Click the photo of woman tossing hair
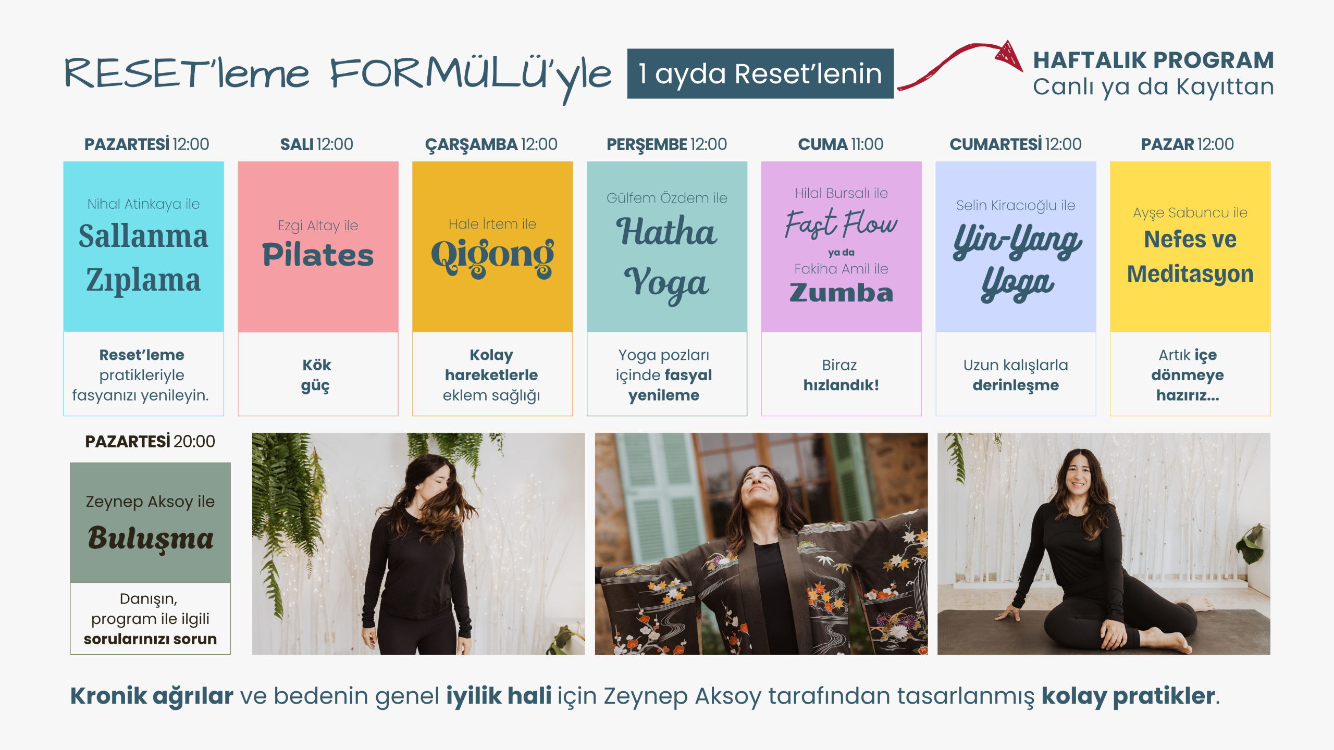Image resolution: width=1334 pixels, height=750 pixels. 418,544
